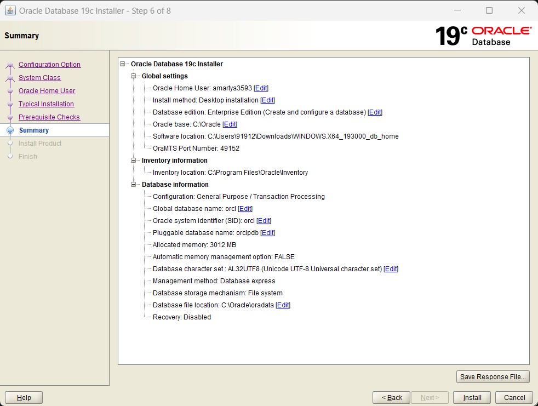This screenshot has width=538, height=406.
Task: Select the Summary step in sidebar
Action: point(33,130)
